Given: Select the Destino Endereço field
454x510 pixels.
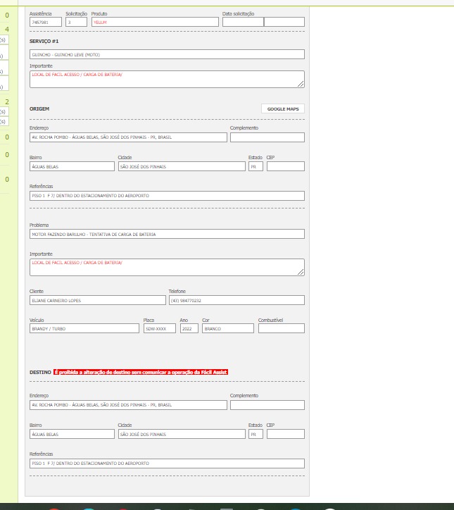Looking at the screenshot, I should [x=128, y=405].
